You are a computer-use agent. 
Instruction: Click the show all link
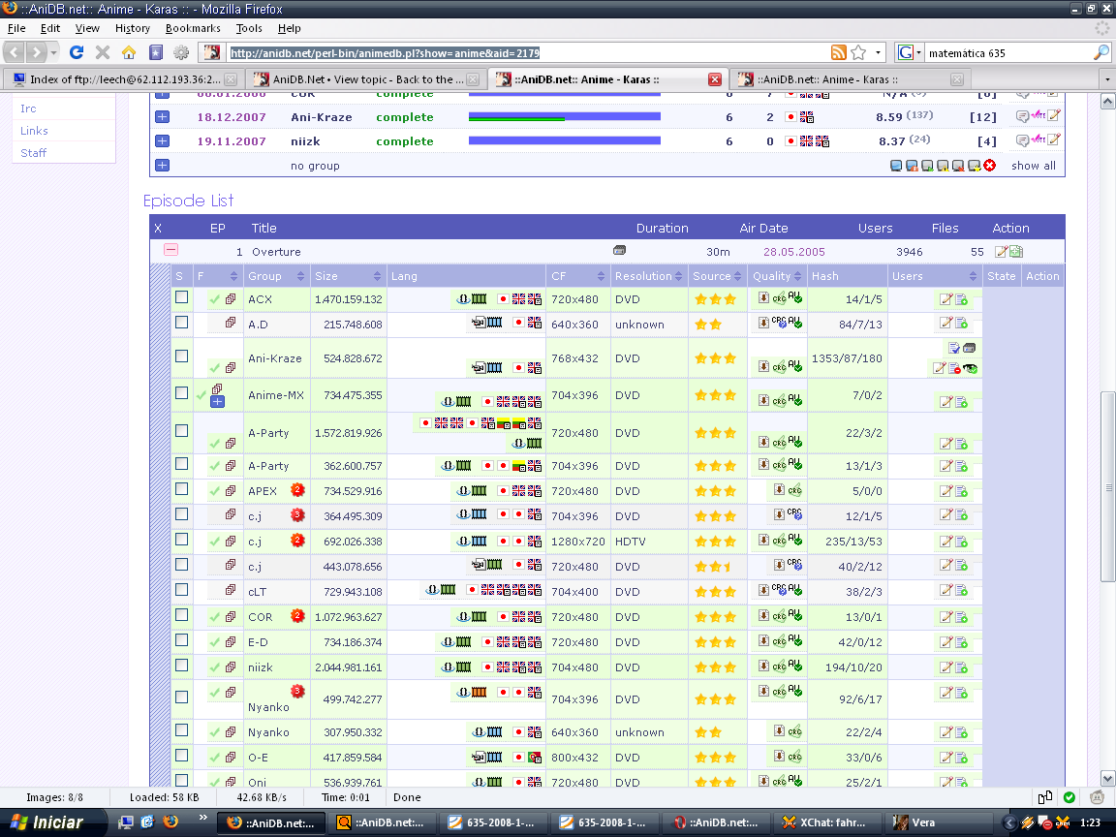(x=1033, y=166)
